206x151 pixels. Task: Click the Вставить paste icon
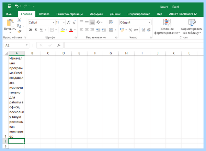(x=10, y=23)
